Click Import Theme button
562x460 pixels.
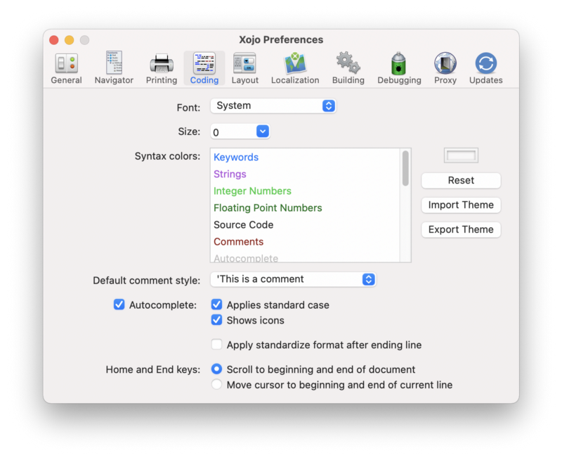coord(461,205)
